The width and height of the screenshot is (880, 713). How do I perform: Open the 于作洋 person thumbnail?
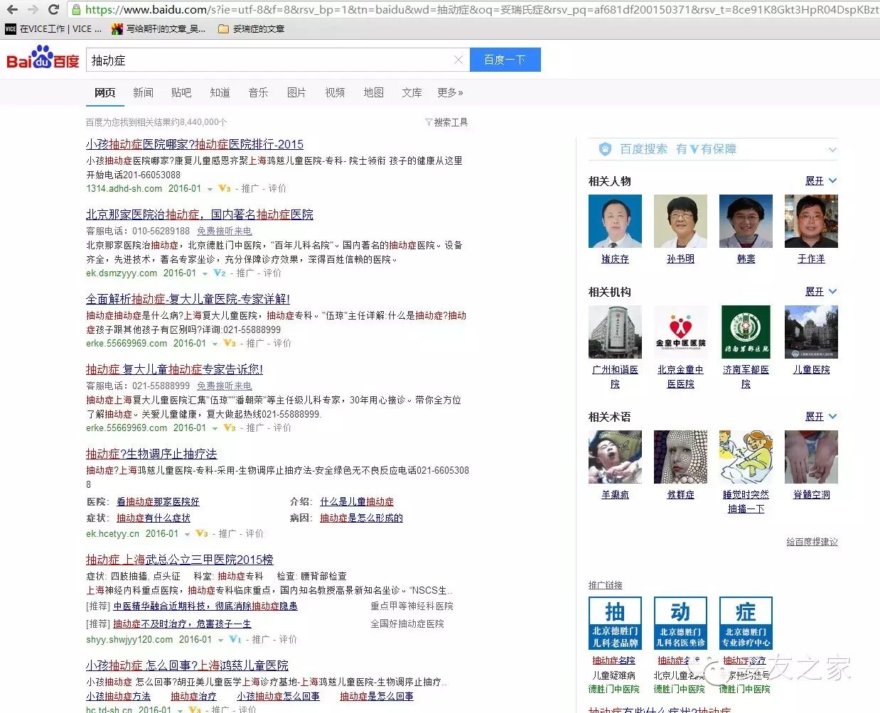pos(811,221)
